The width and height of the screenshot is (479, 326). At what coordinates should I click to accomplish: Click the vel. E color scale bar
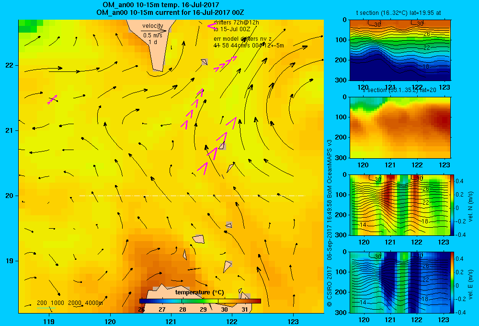click(453, 282)
